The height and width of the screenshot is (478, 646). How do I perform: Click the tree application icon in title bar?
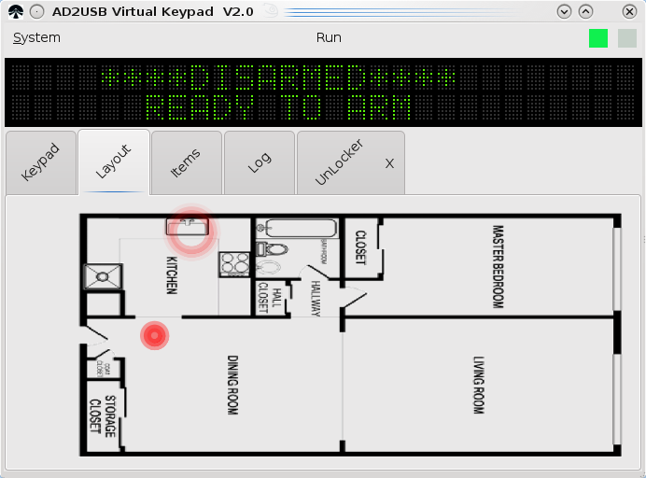click(16, 11)
